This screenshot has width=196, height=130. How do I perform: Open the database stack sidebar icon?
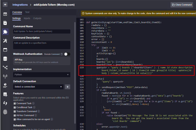pos(5,59)
